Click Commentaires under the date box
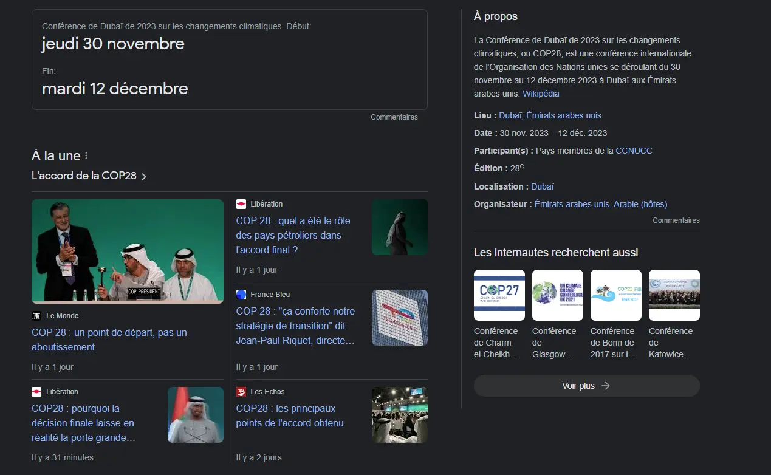 (394, 117)
